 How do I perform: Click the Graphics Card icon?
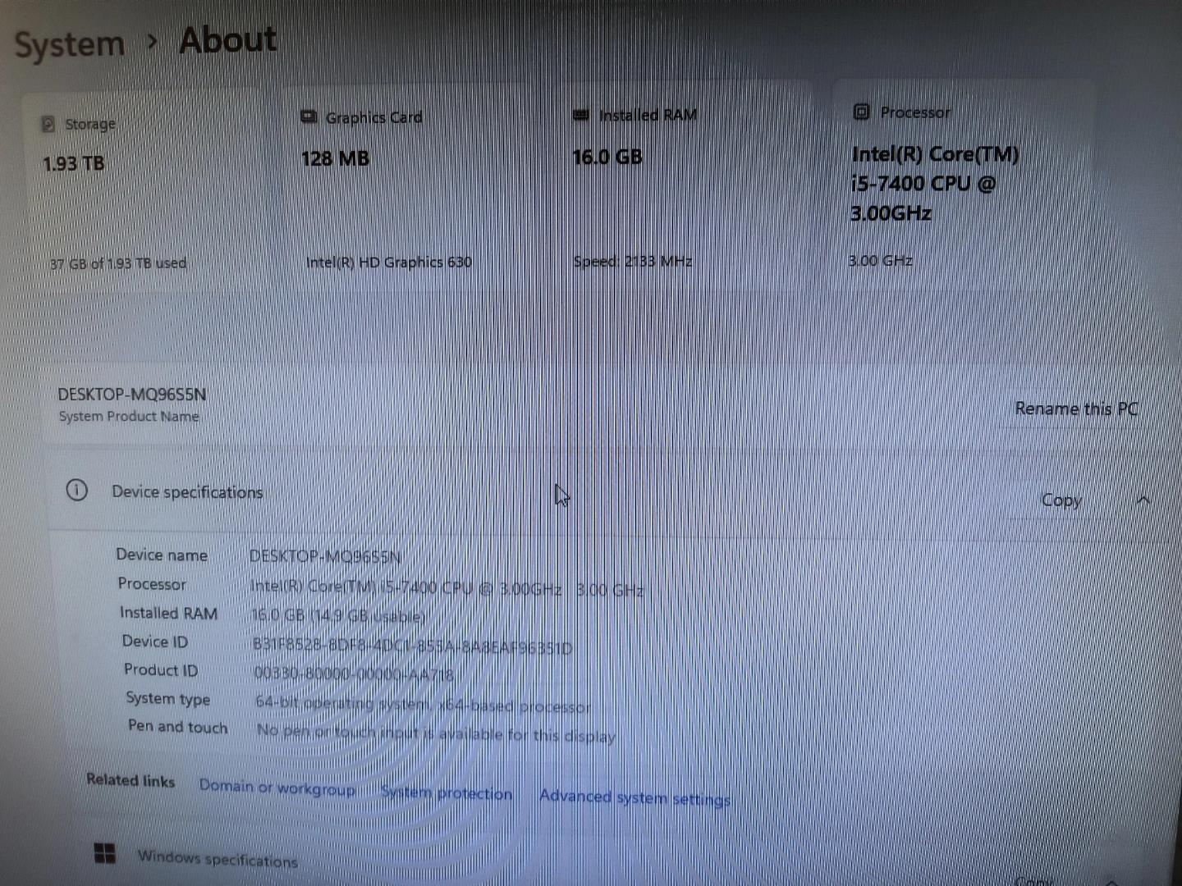[309, 117]
